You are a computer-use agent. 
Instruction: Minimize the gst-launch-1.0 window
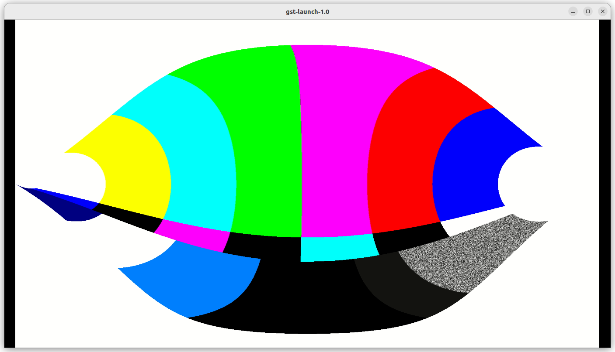(573, 11)
